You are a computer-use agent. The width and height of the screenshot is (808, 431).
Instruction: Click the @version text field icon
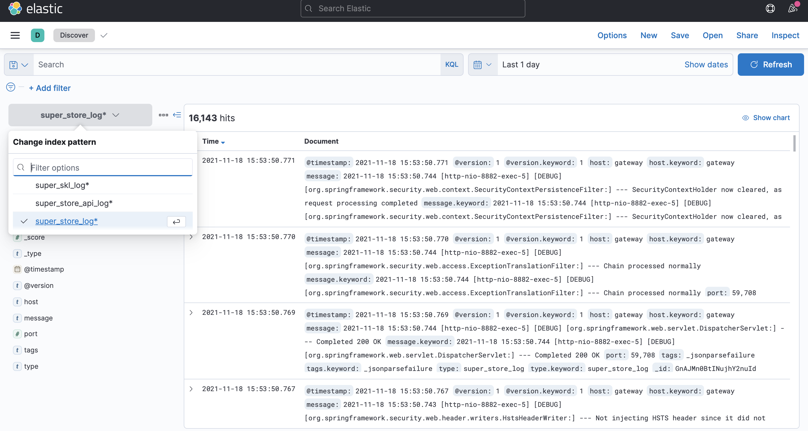[17, 286]
